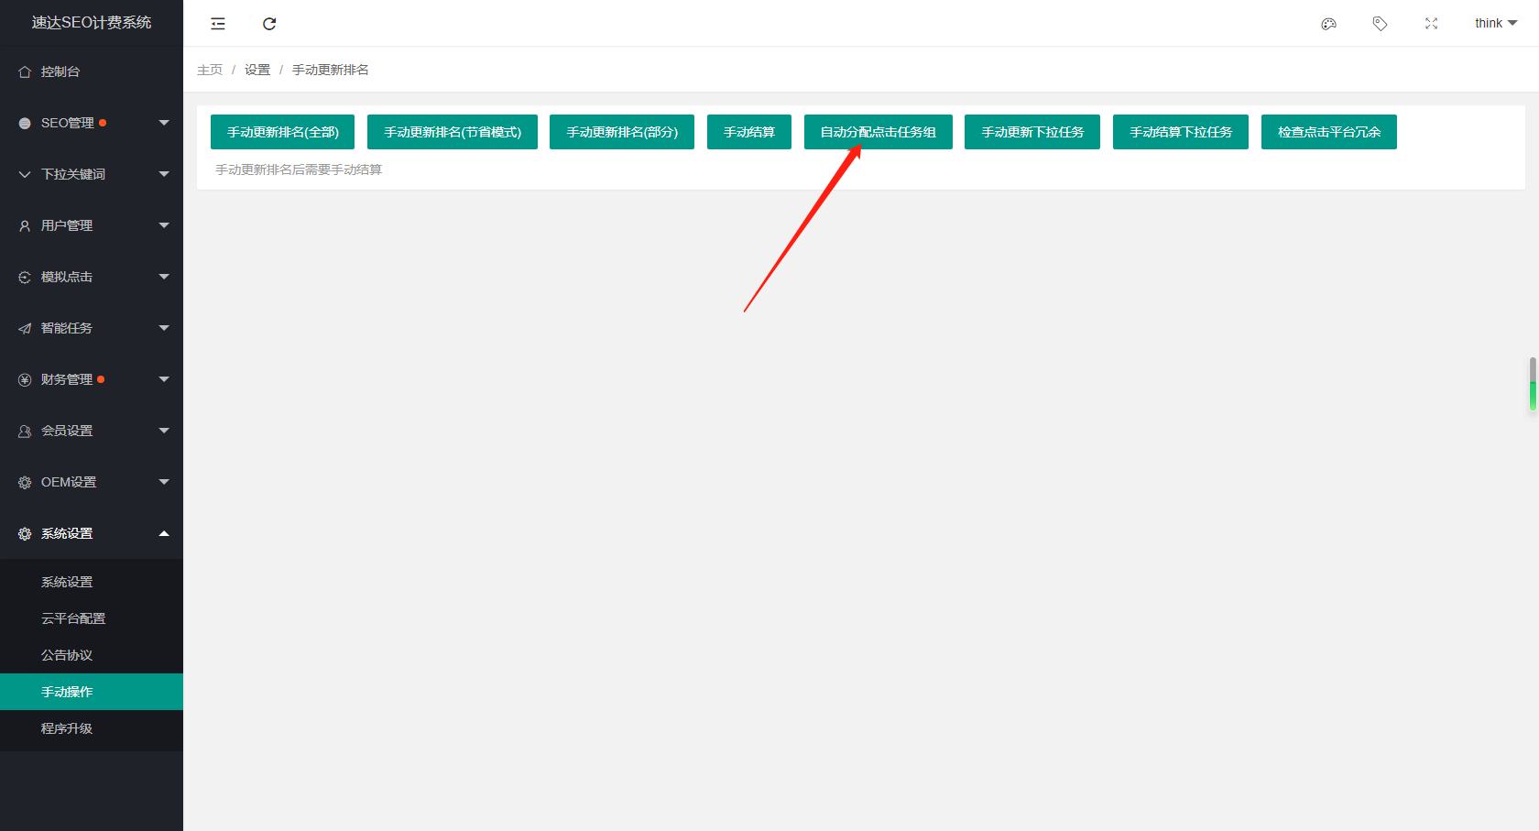Open 云平台配置 submenu item
The width and height of the screenshot is (1539, 831).
73,618
